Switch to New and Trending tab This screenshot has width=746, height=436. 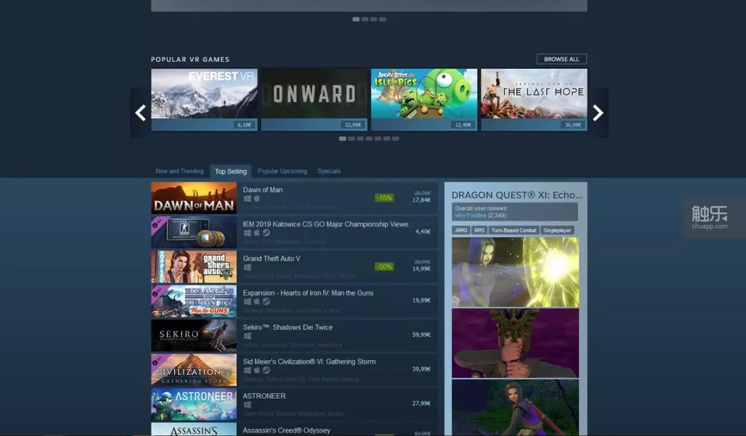(x=180, y=171)
